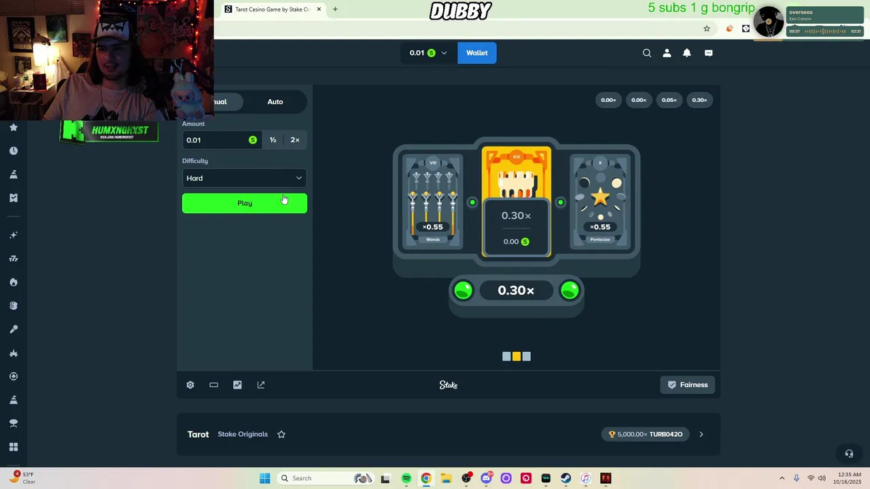Double the bet with 2× button

pos(295,140)
